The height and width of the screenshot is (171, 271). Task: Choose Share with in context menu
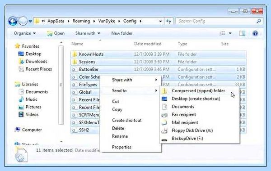(x=131, y=80)
